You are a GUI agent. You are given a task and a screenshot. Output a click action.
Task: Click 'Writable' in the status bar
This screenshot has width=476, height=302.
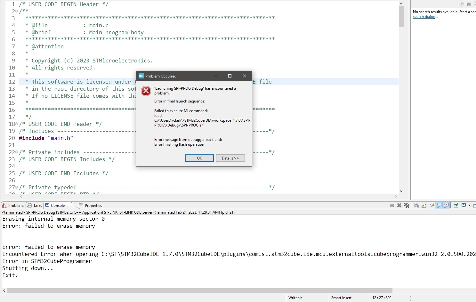tap(295, 298)
